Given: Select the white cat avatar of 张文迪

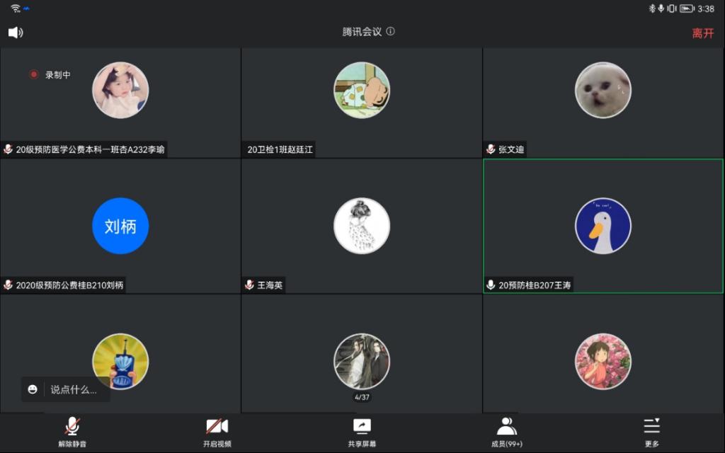Looking at the screenshot, I should point(603,90).
